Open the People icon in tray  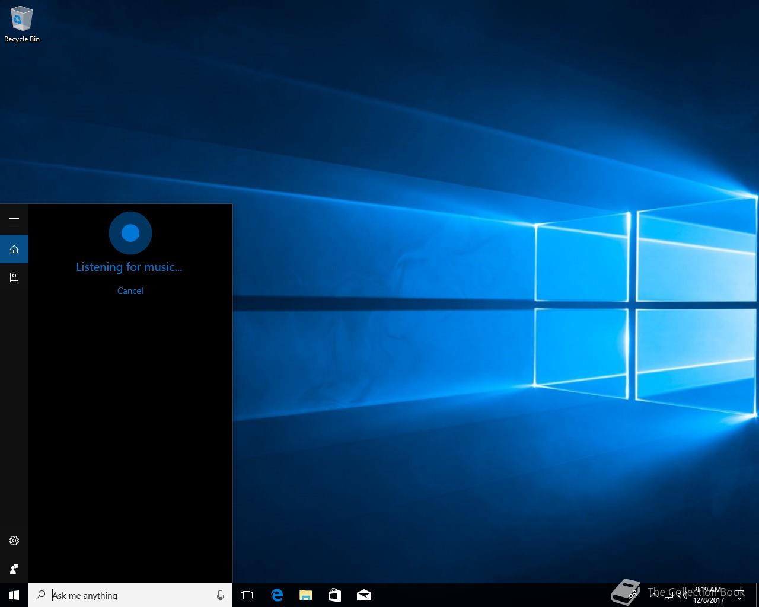tap(632, 595)
